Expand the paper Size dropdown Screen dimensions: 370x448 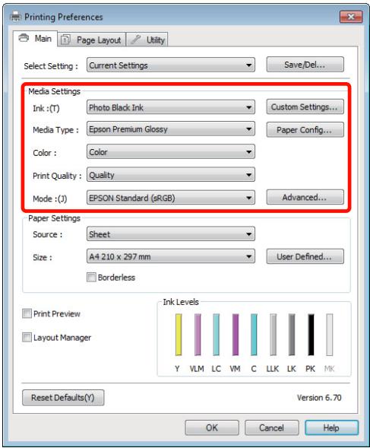[x=171, y=256]
